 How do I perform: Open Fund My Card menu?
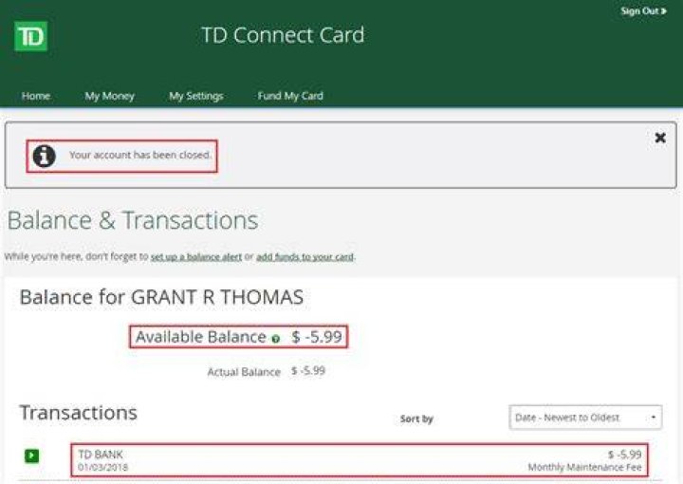click(x=290, y=96)
